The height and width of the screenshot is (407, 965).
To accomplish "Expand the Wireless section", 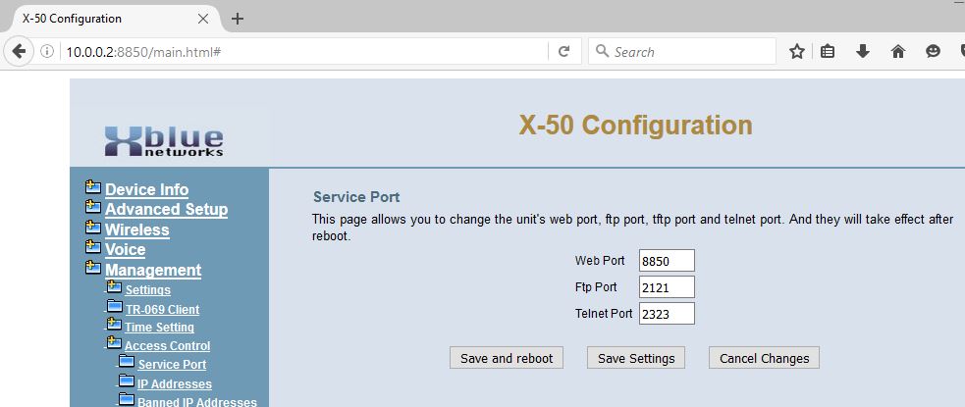I will 136,229.
